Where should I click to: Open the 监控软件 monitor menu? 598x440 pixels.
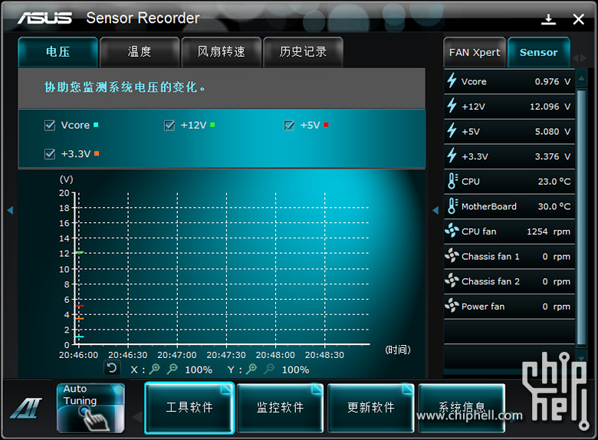click(280, 408)
